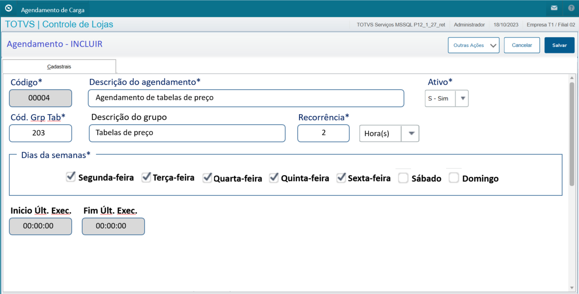Screen dimensions: 579x294
Task: Open the mail envelope icon
Action: click(554, 8)
